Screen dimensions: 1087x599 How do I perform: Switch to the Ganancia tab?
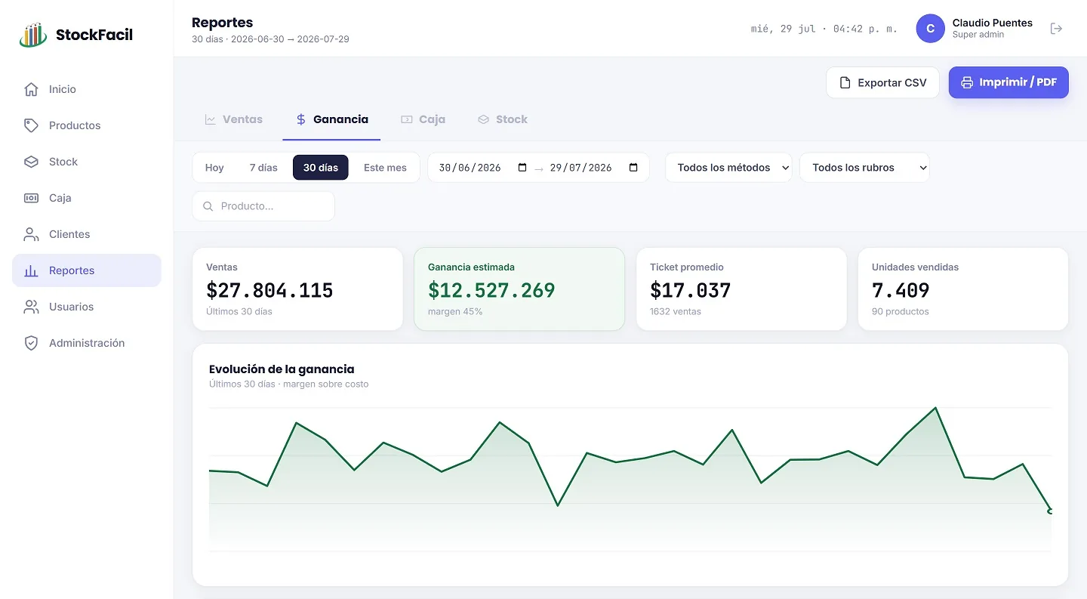331,119
